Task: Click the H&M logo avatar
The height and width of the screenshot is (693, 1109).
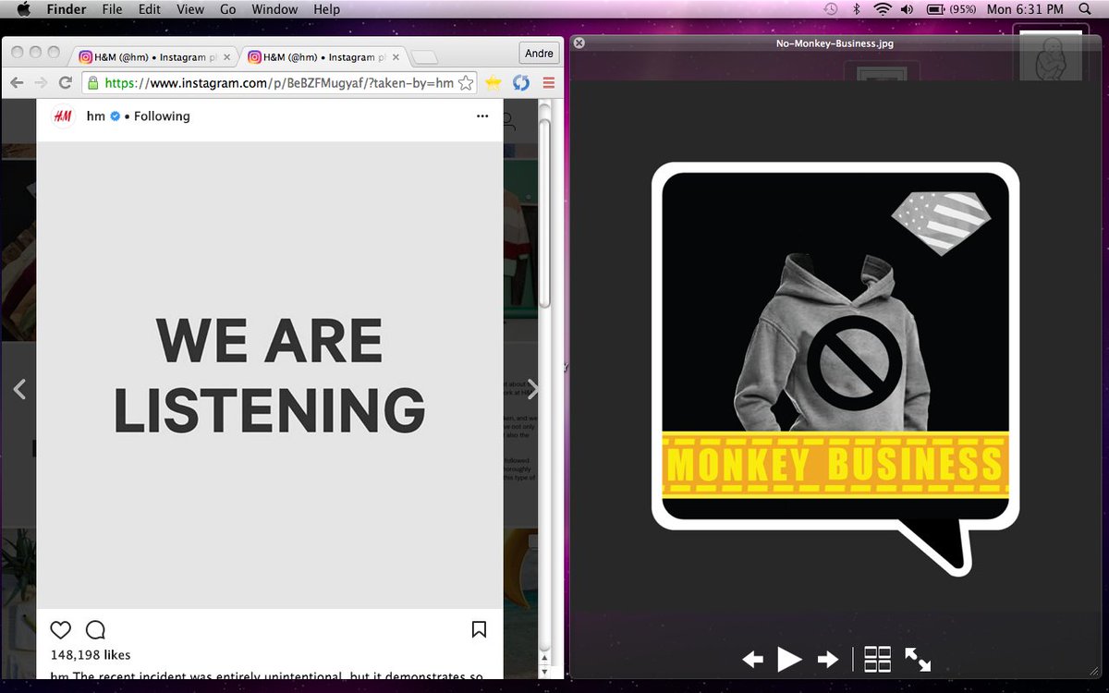Action: (x=63, y=116)
